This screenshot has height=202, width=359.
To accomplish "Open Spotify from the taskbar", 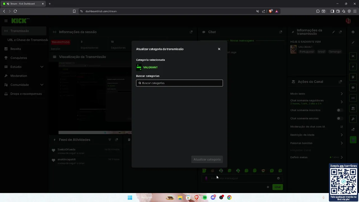I will click(205, 198).
